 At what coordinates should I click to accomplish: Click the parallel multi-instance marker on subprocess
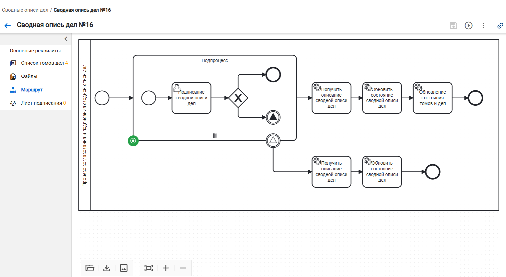pyautogui.click(x=215, y=136)
